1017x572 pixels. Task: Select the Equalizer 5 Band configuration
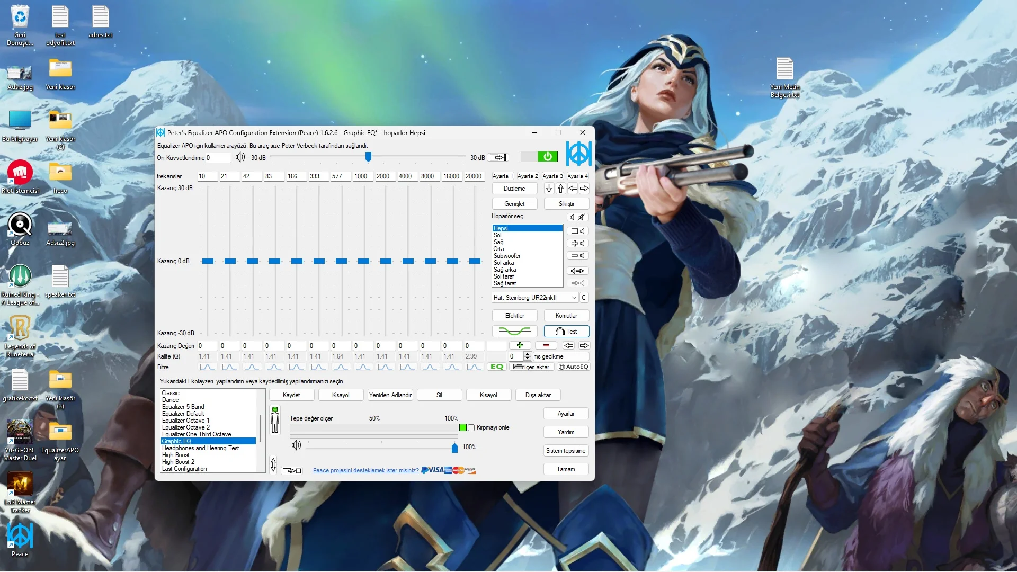coord(208,407)
